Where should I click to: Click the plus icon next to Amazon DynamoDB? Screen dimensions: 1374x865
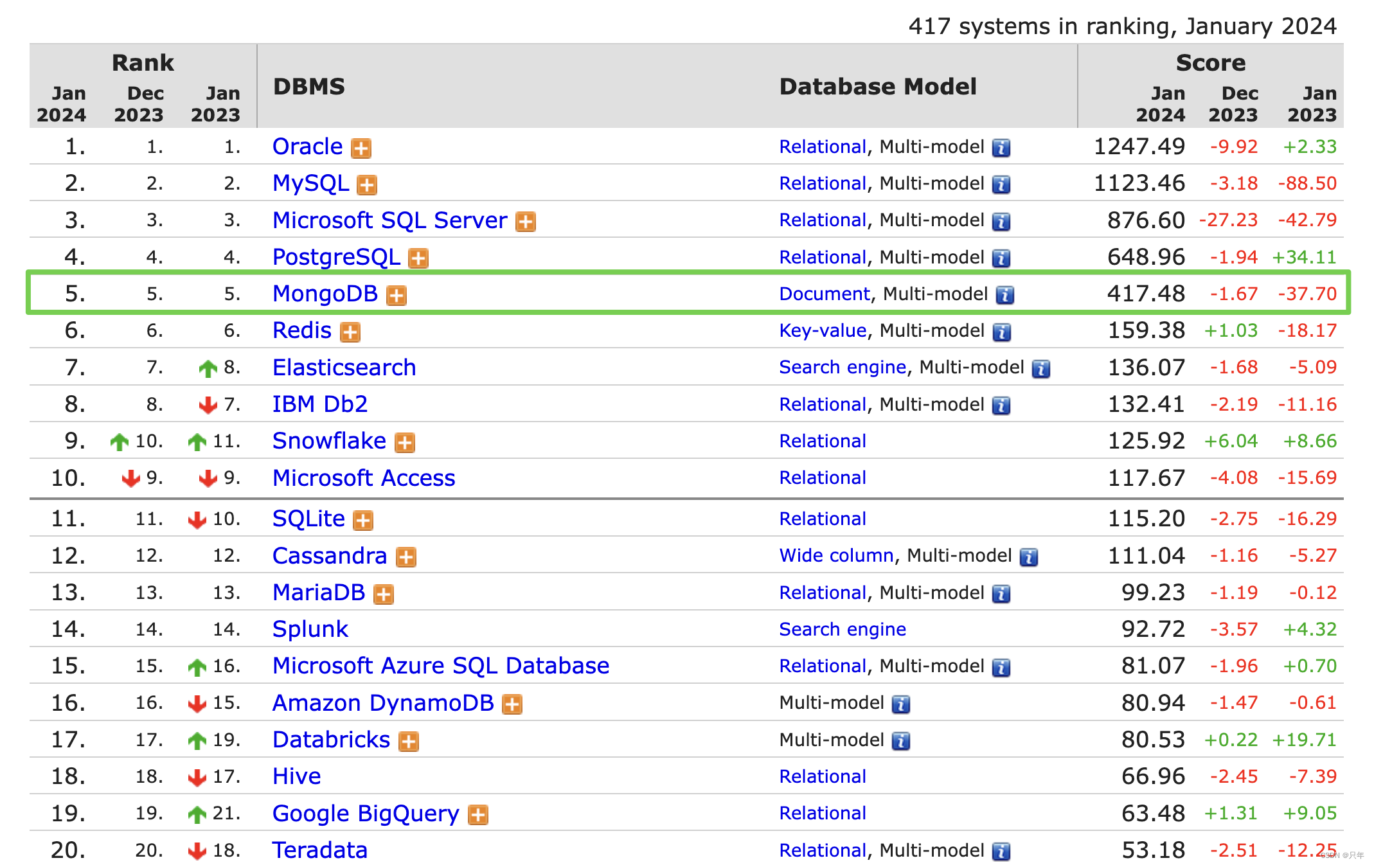(x=512, y=704)
